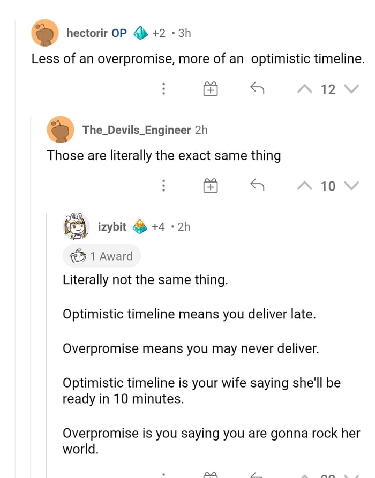
Task: Upvote hectorir's comment
Action: click(x=305, y=89)
